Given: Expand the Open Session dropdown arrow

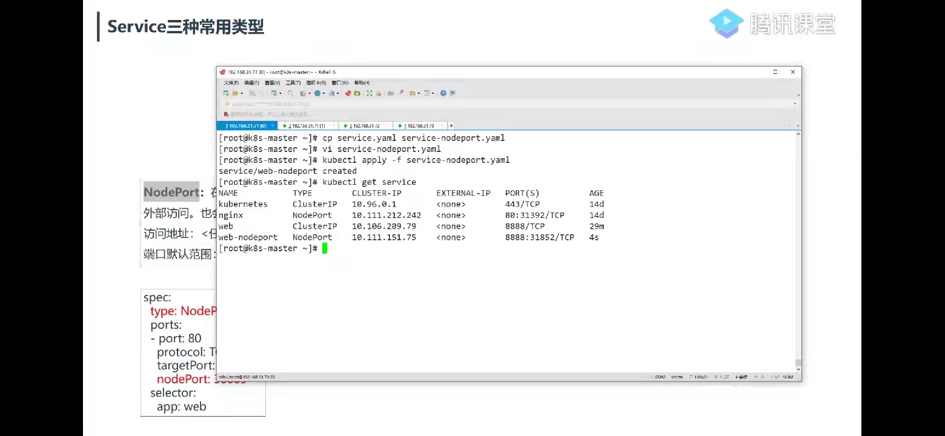Looking at the screenshot, I should (241, 93).
